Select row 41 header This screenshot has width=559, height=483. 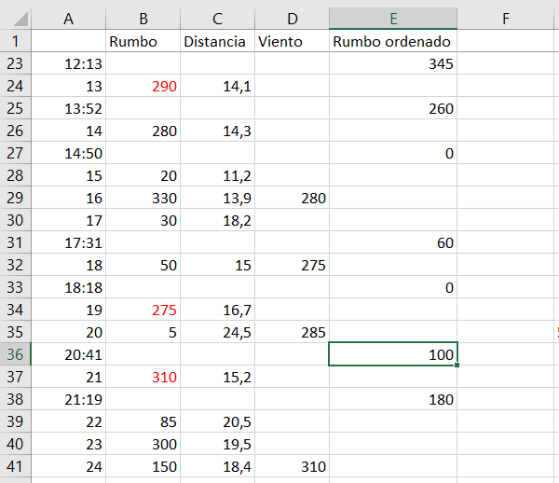tap(15, 466)
